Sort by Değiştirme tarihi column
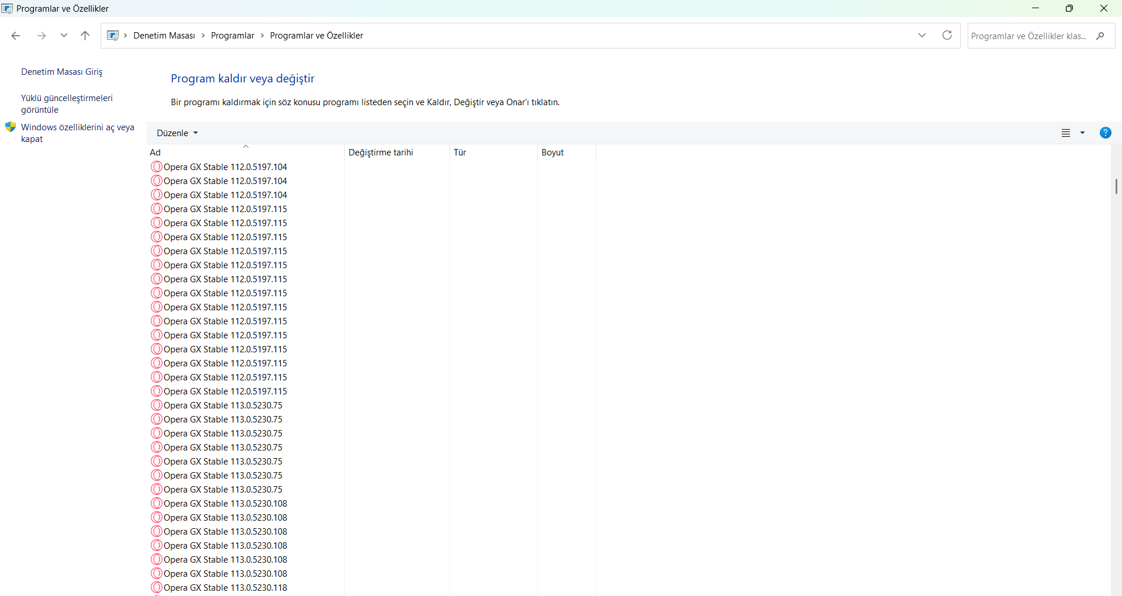The height and width of the screenshot is (596, 1122). pos(397,153)
